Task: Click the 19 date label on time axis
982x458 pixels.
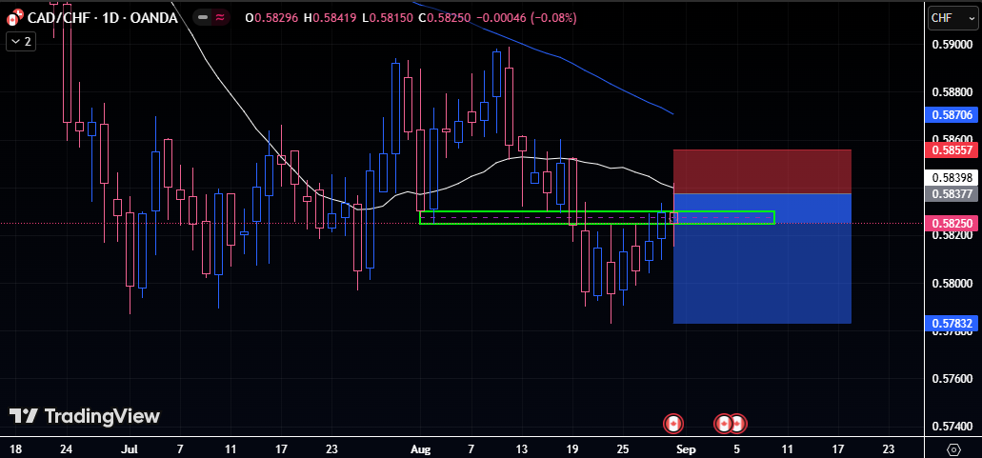Action: [x=571, y=448]
